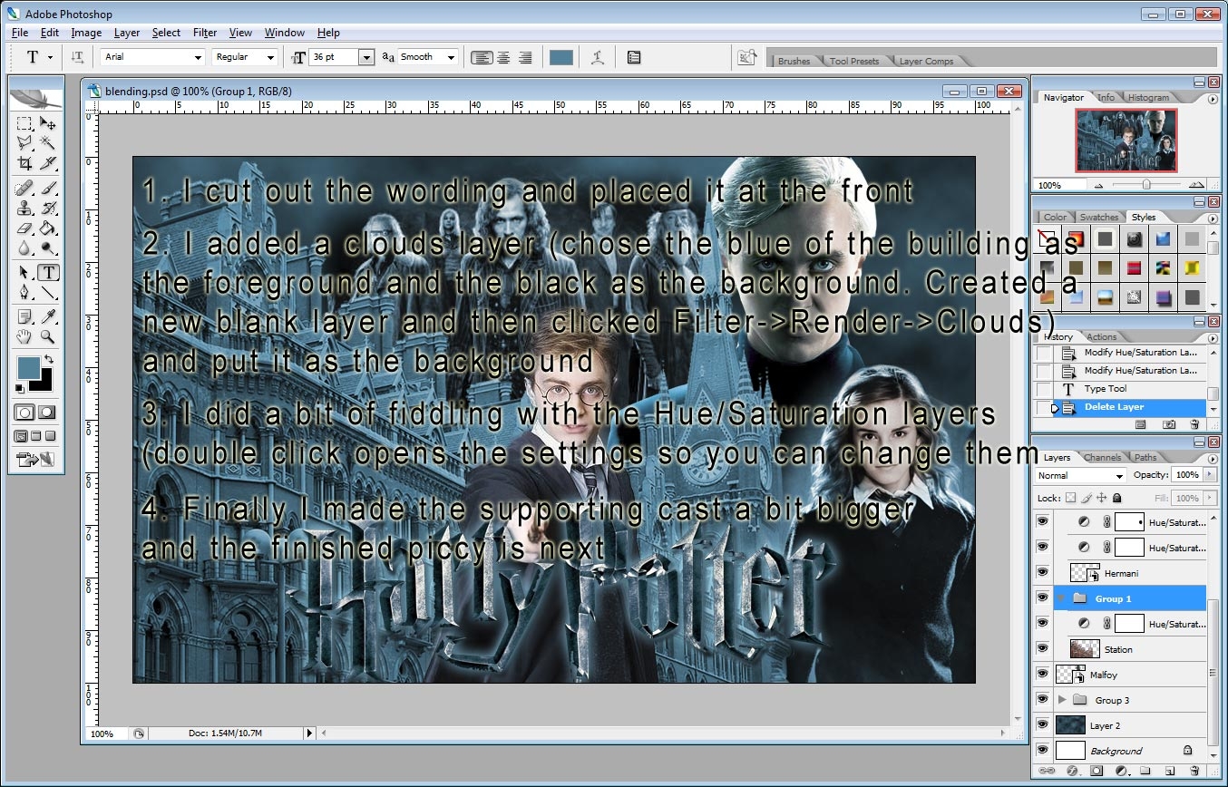
Task: Open the font size dropdown showing 36 pt
Action: [366, 57]
